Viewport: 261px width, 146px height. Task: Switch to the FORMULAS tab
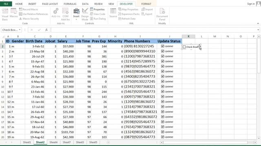[70, 4]
